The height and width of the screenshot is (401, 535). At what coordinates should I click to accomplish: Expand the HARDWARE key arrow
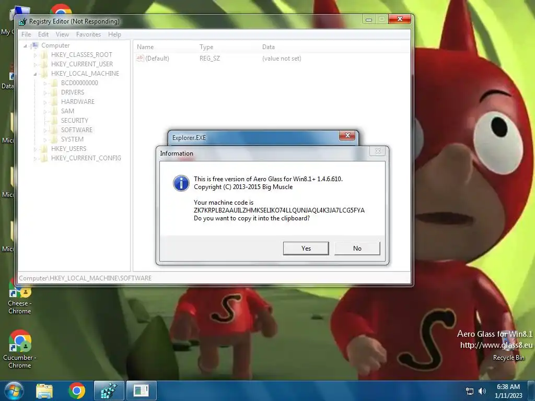pos(45,102)
